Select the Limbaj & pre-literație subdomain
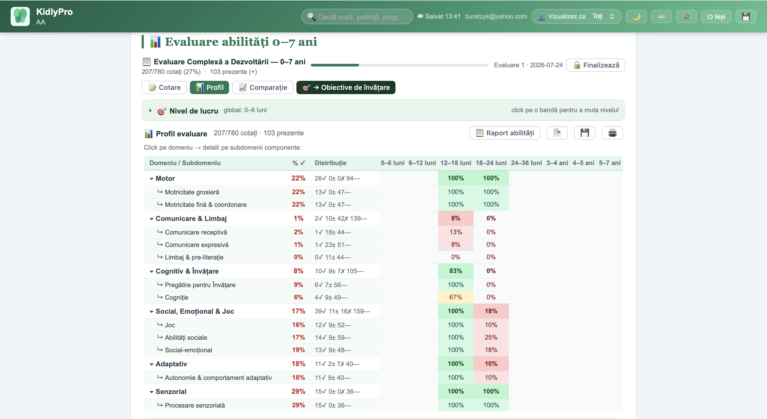Viewport: 767px width, 419px height. pyautogui.click(x=383, y=257)
